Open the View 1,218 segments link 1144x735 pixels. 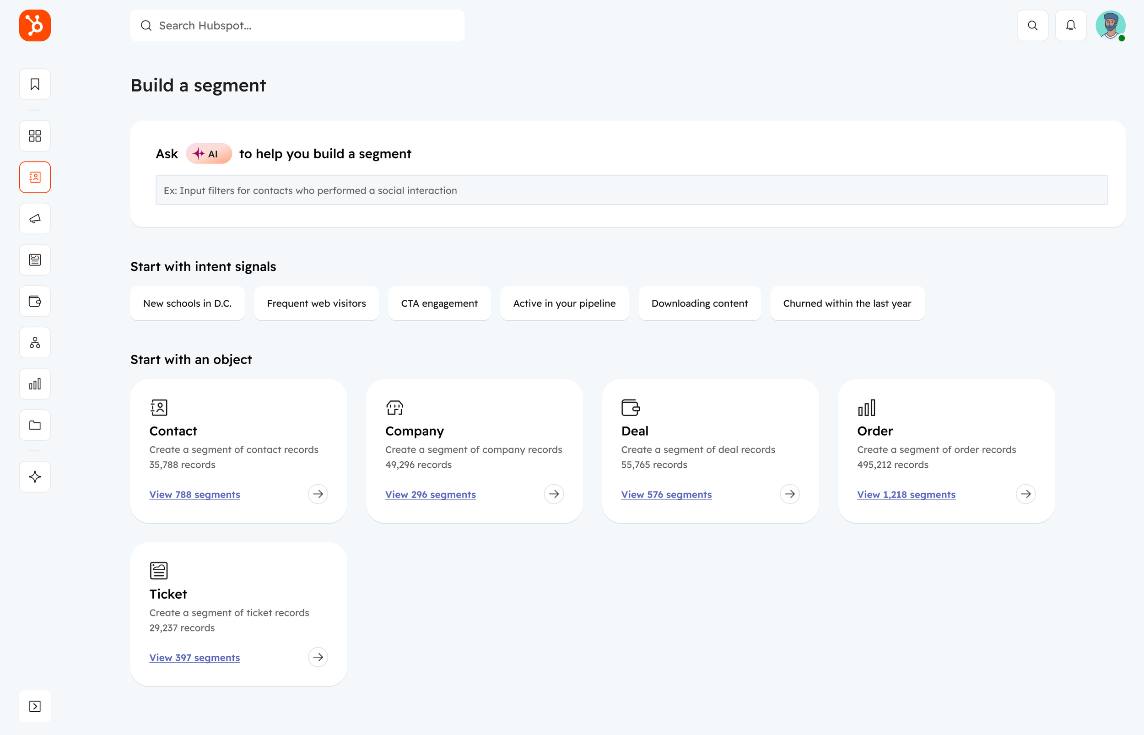[906, 494]
